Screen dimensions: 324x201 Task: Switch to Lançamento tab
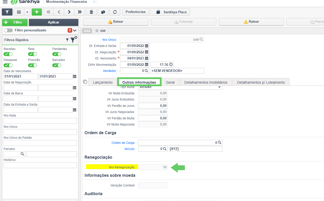pyautogui.click(x=103, y=82)
